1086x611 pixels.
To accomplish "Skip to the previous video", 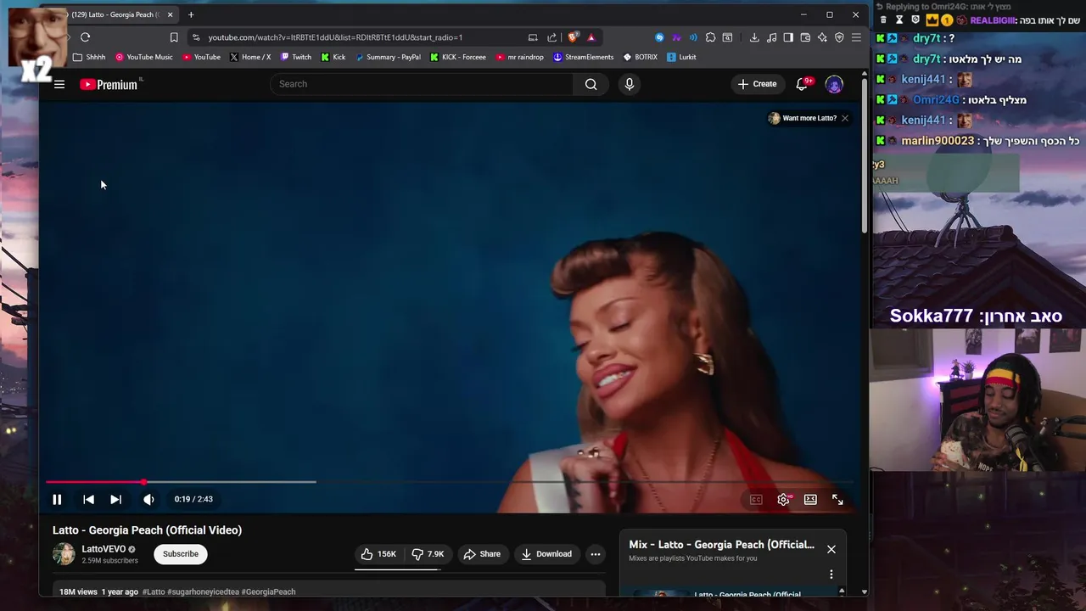I will pyautogui.click(x=88, y=500).
